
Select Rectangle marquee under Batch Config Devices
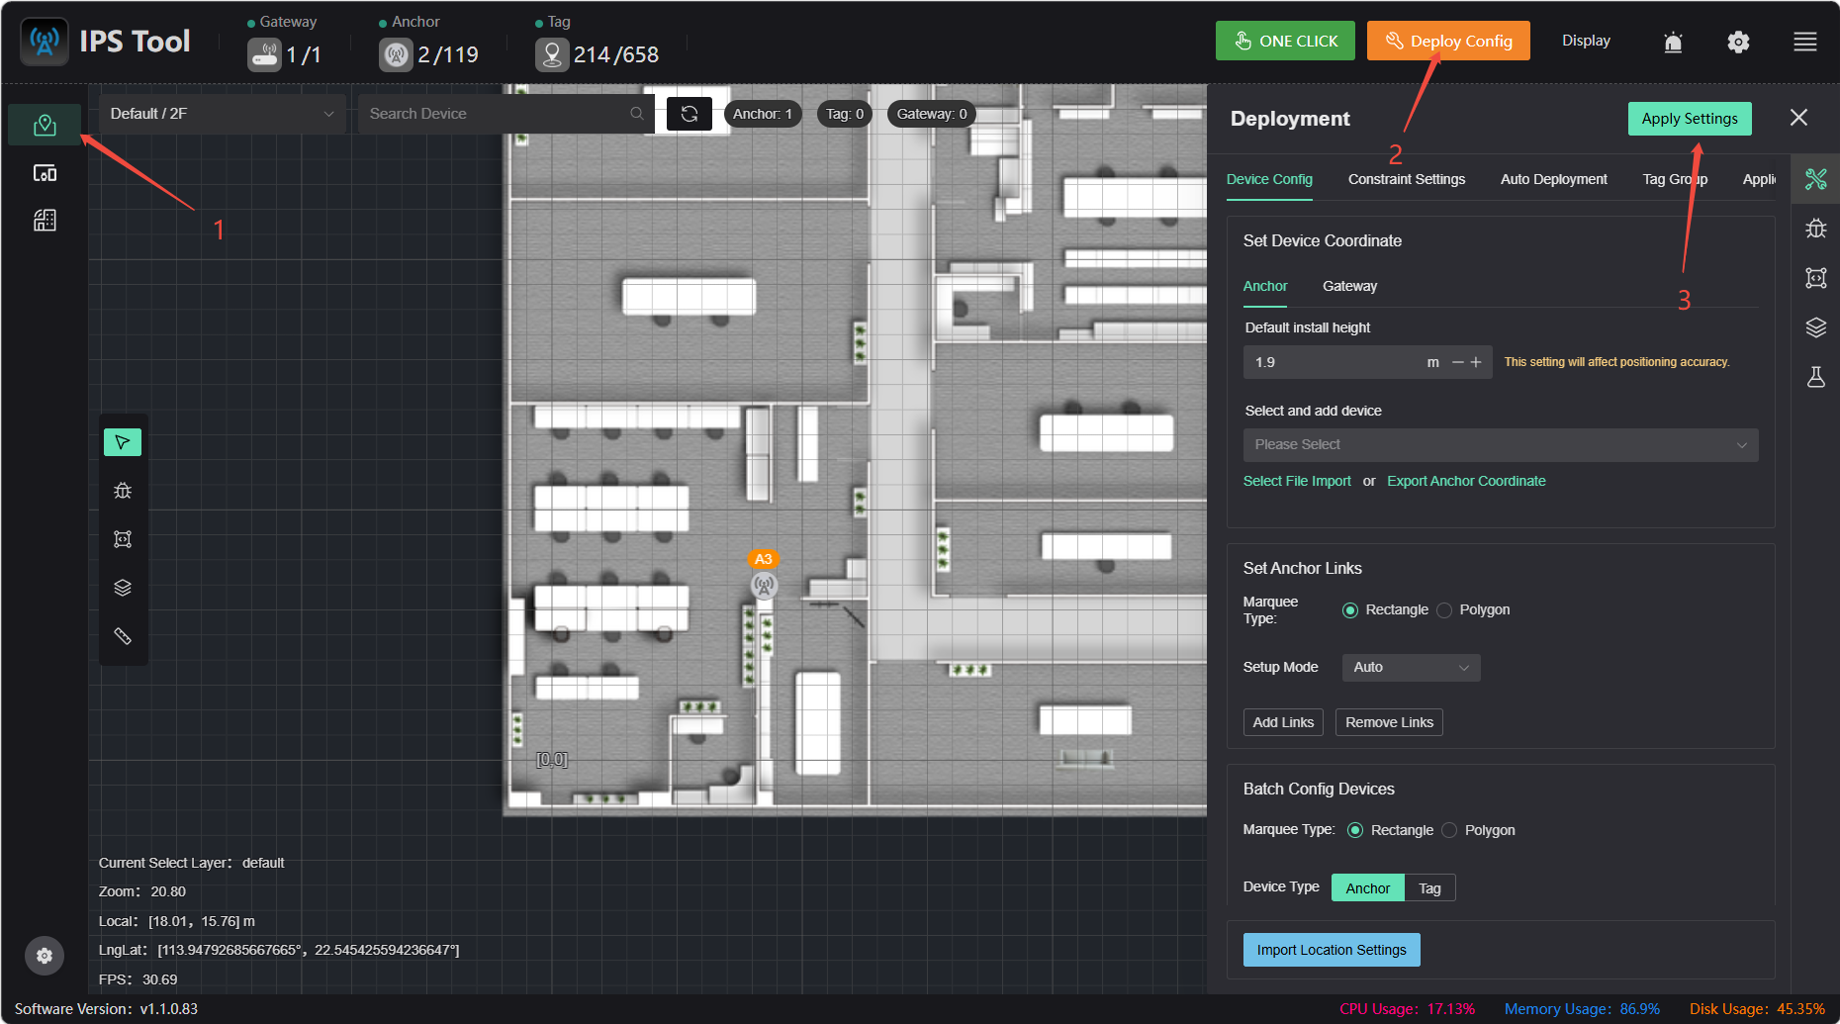1355,830
